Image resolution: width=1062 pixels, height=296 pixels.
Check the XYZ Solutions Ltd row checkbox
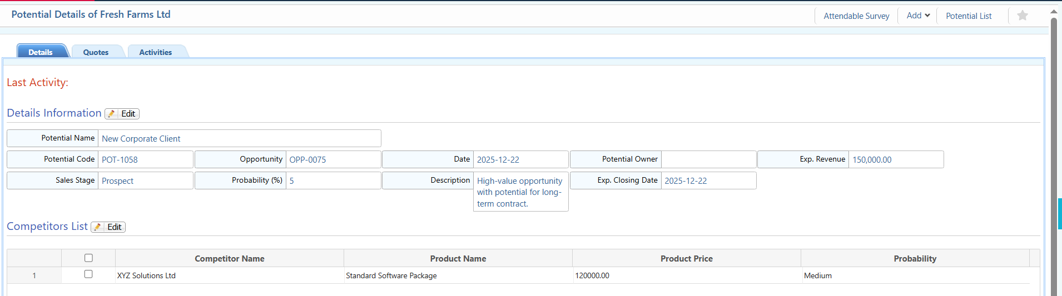[x=88, y=274]
